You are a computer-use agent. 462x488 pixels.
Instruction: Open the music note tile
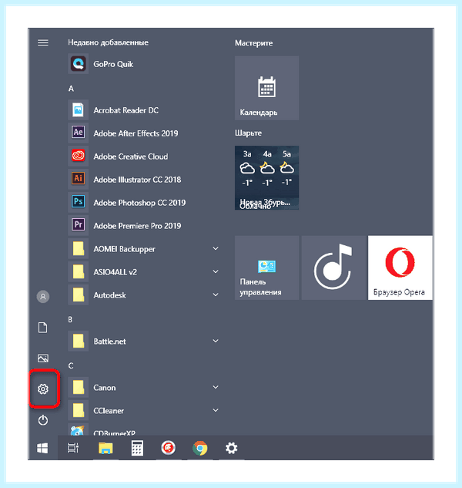333,268
